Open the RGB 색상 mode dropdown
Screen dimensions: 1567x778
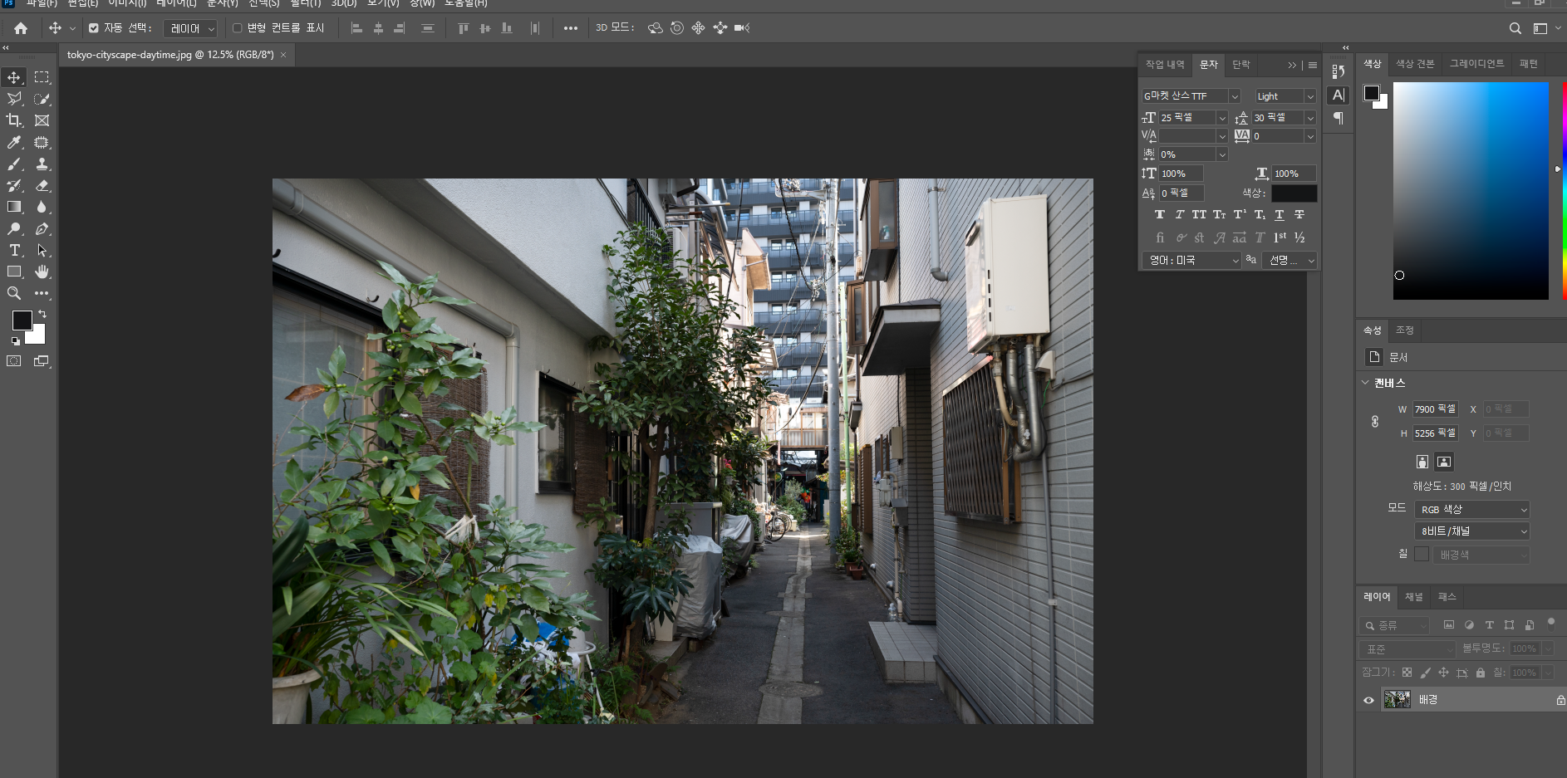[x=1471, y=510]
